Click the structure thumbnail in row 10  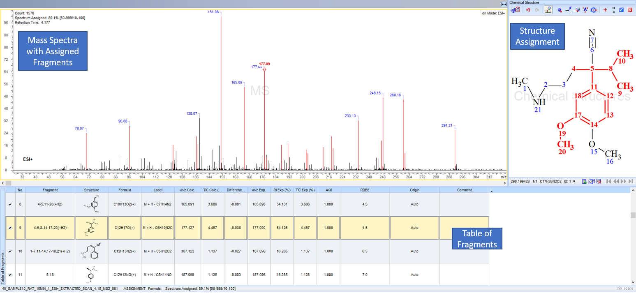(92, 251)
